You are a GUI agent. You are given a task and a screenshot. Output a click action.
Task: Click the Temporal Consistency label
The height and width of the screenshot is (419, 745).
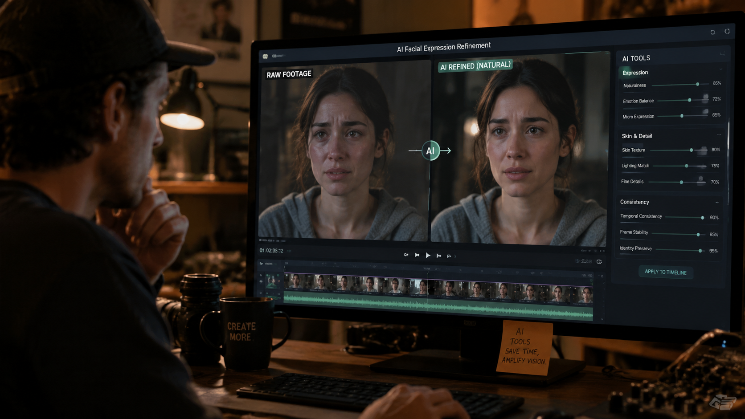click(x=641, y=216)
